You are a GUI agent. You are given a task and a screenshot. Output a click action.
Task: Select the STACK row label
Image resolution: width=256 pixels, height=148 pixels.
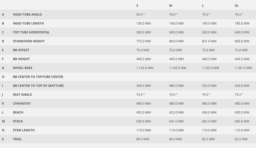(18, 121)
